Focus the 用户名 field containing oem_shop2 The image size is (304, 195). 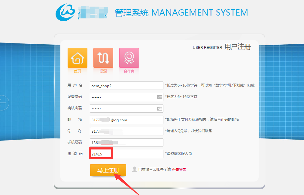pos(126,86)
